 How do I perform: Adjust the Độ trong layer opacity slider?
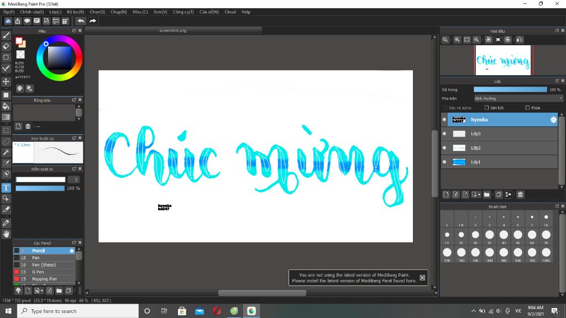click(x=510, y=89)
